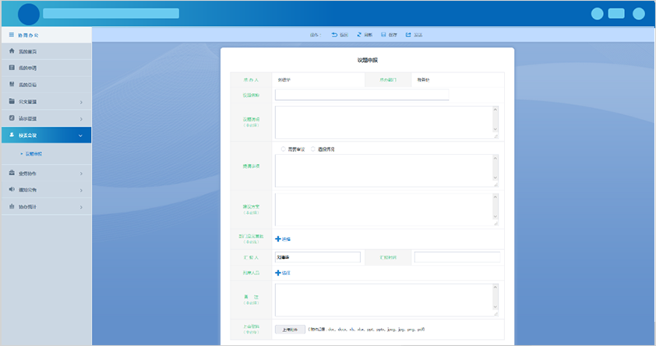Click the folder icon for 公文管理

[x=12, y=101]
